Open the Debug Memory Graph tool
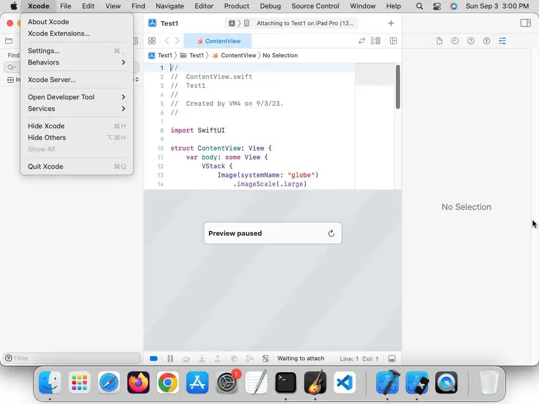 pos(249,359)
